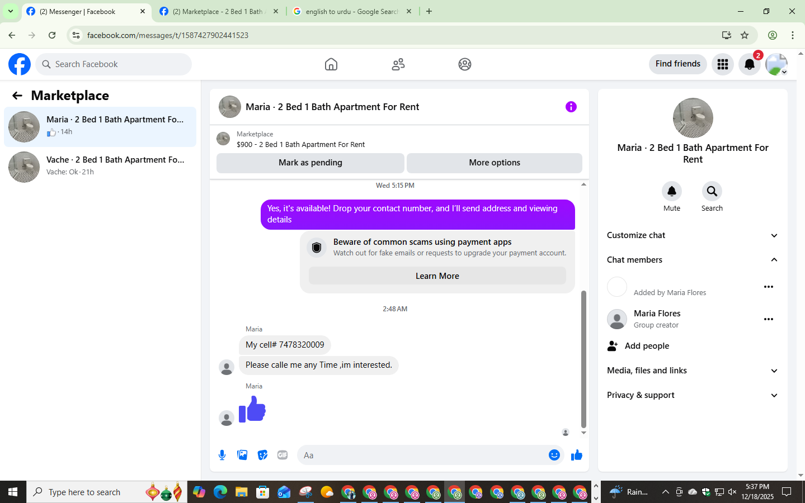Open the Windows Start menu
The image size is (805, 503).
coord(13,492)
